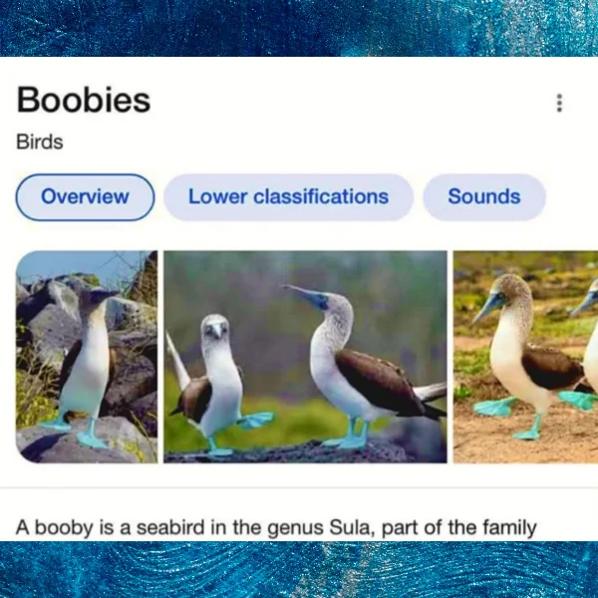This screenshot has height=598, width=598.
Task: Click the beak of sky-pointing booby
Action: click(302, 293)
